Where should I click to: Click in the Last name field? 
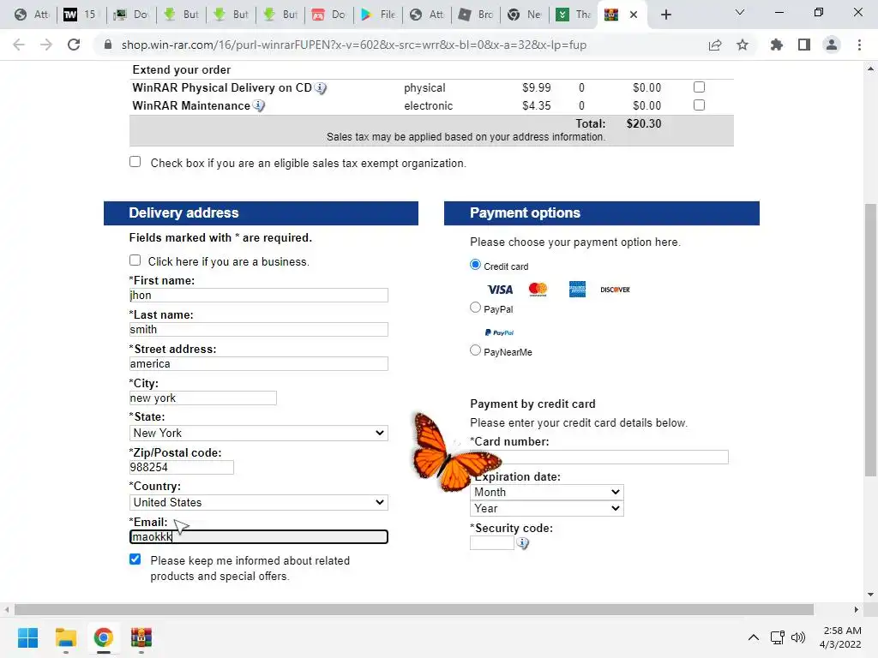pyautogui.click(x=259, y=330)
